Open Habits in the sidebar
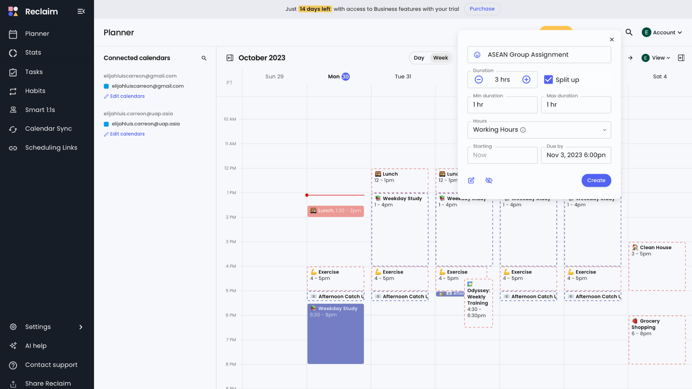The height and width of the screenshot is (389, 692). (35, 91)
